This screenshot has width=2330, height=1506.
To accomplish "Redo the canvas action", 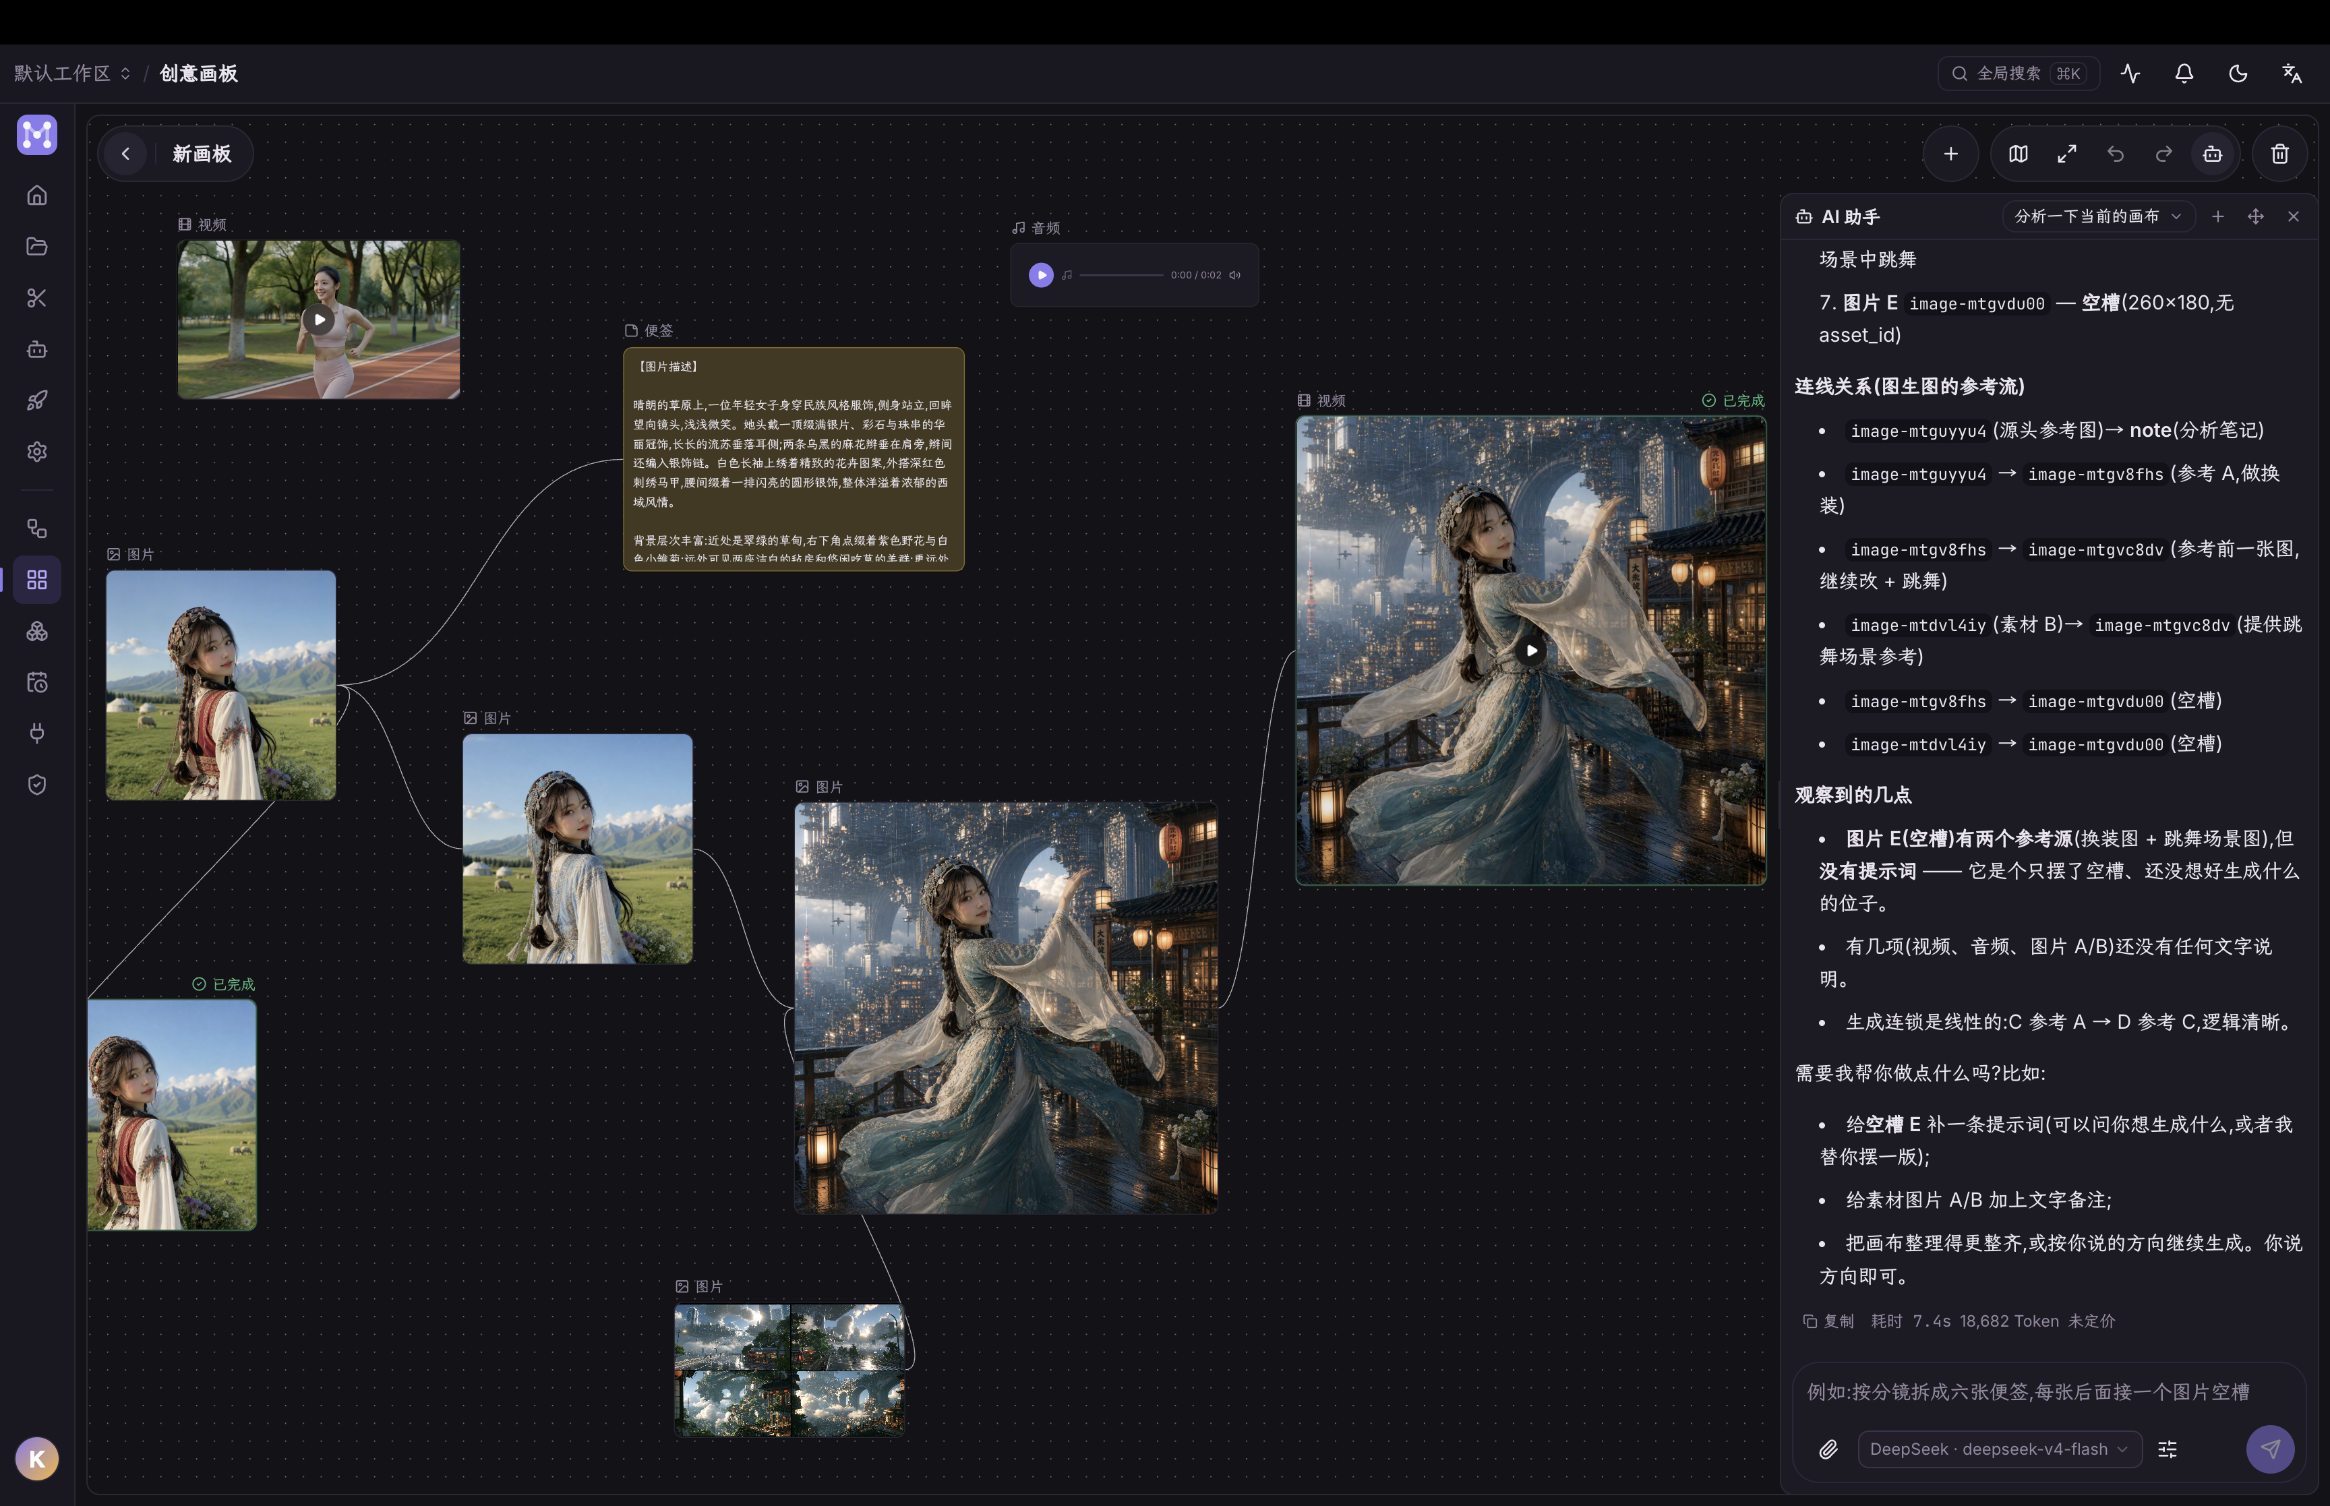I will (2163, 154).
